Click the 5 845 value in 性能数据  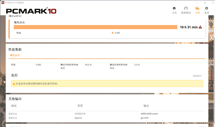(38, 65)
